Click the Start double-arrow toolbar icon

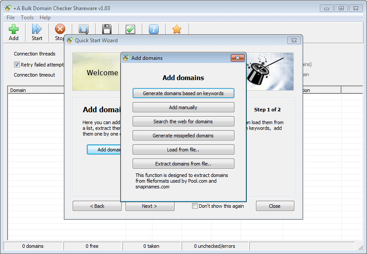point(37,29)
